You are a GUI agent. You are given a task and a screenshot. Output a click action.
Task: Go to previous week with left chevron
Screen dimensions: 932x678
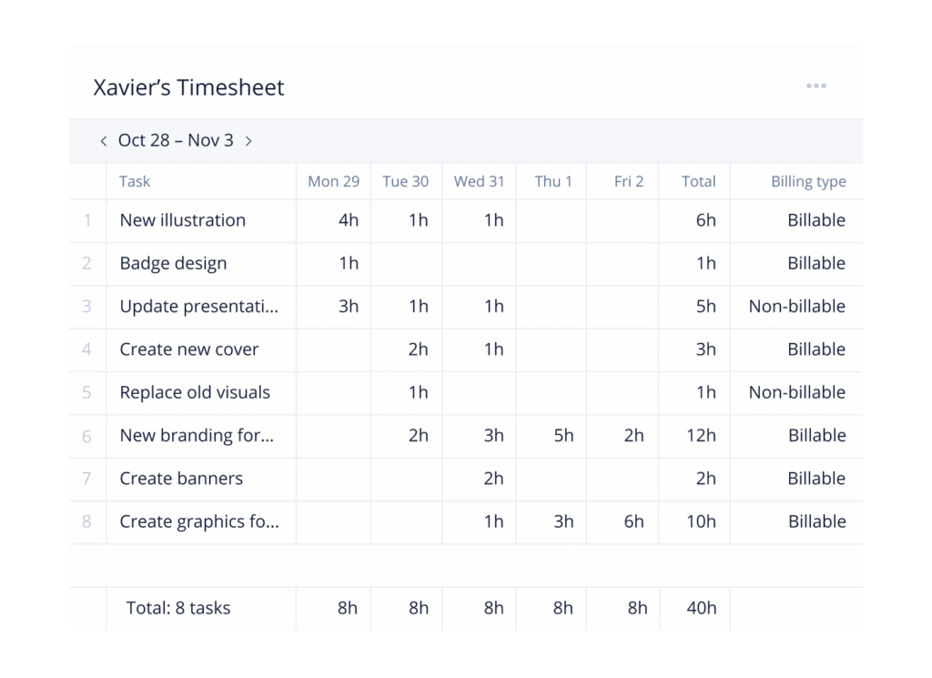tap(104, 141)
